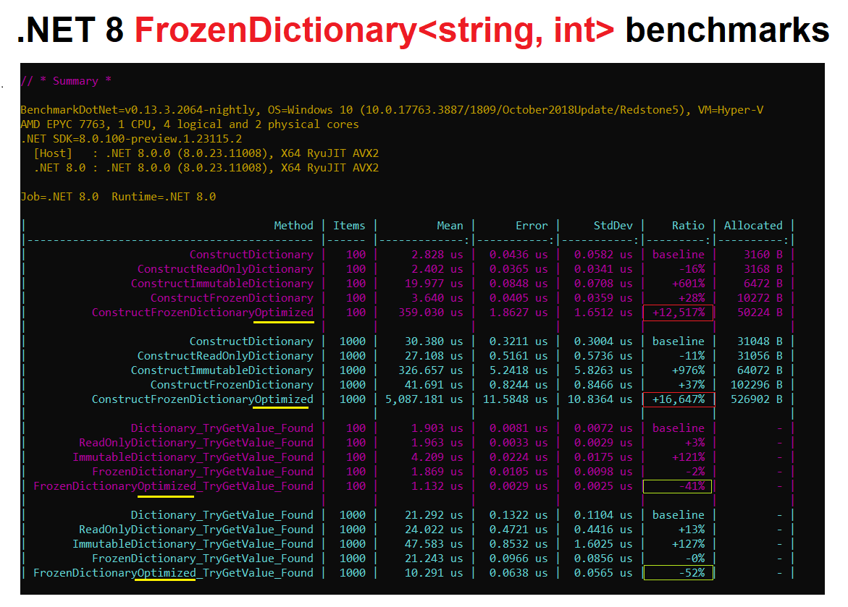Click the 'ImmutableDictionary_TryGetValue_Found' row with 100 items
The image size is (848, 607).
click(x=408, y=458)
